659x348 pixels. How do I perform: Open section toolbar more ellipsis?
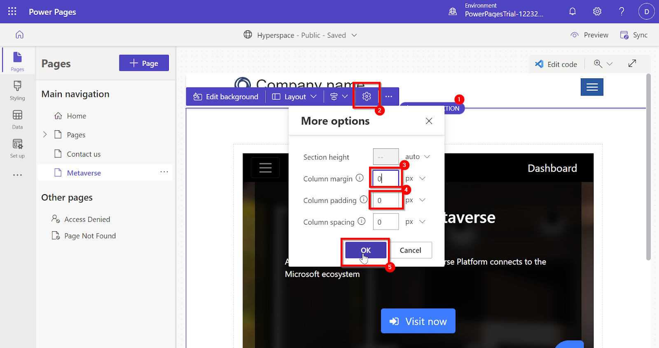tap(388, 96)
